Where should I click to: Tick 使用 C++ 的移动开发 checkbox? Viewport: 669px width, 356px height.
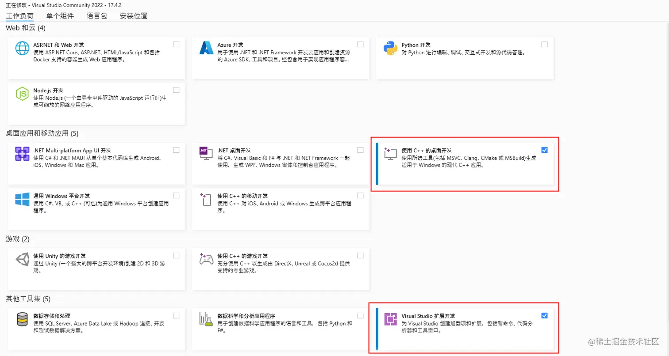tap(360, 195)
